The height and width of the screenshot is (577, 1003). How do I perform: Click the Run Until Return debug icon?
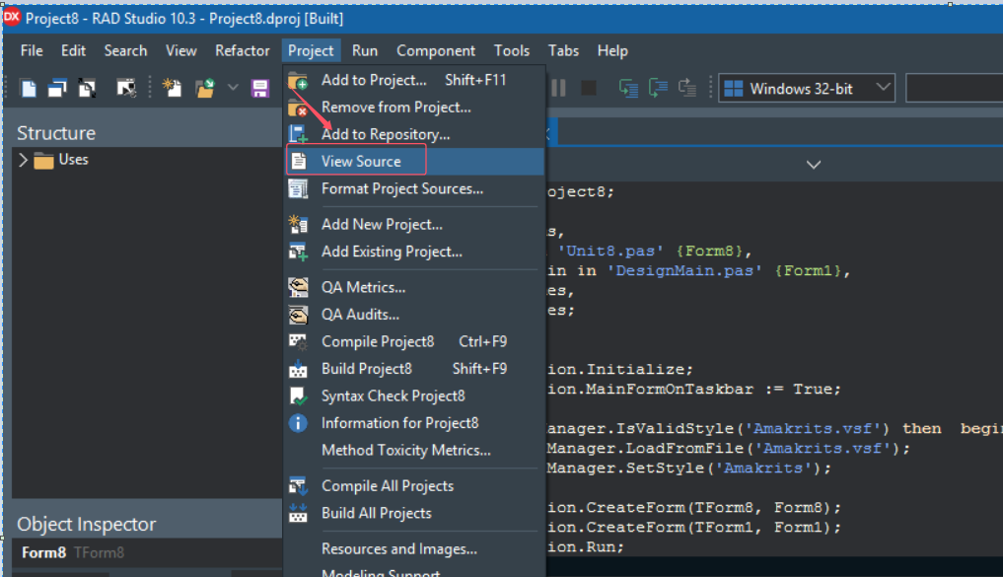[687, 88]
